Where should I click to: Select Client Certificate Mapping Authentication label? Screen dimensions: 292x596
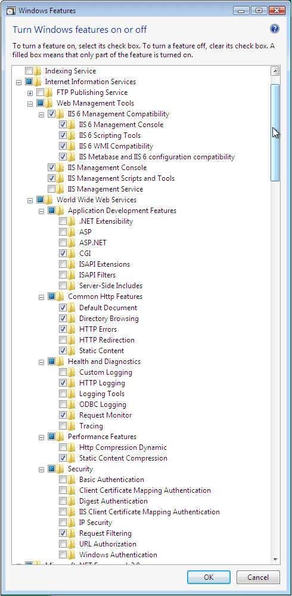pyautogui.click(x=145, y=490)
